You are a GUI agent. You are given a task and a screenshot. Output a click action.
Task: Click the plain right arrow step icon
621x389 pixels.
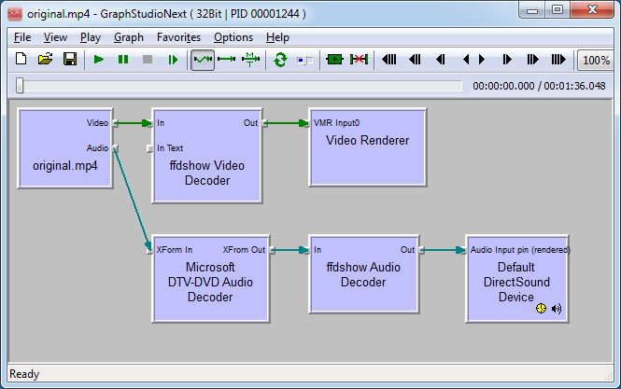482,60
